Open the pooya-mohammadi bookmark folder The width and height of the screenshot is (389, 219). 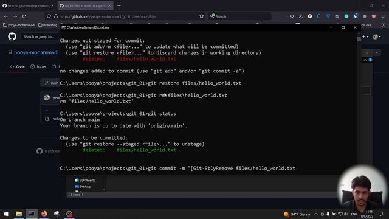pos(19,25)
